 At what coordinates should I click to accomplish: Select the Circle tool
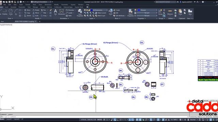(x=11, y=12)
